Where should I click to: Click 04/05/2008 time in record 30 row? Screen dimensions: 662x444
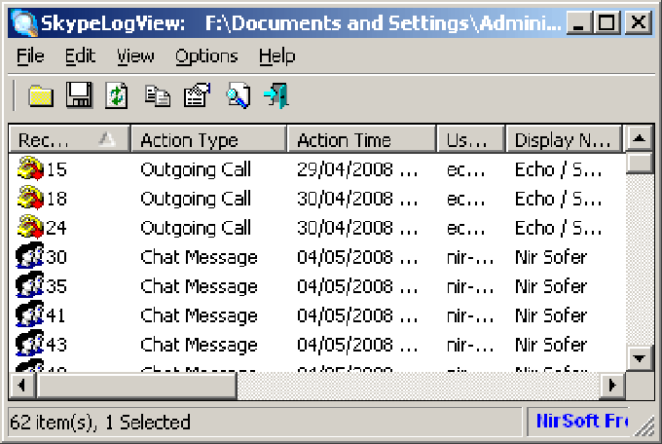357,257
